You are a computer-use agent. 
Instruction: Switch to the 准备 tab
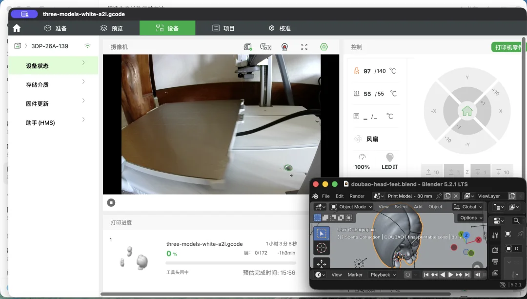click(56, 28)
